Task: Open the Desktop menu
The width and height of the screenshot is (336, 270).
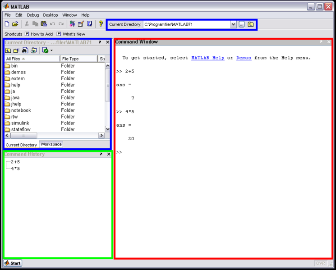Action: click(x=51, y=15)
